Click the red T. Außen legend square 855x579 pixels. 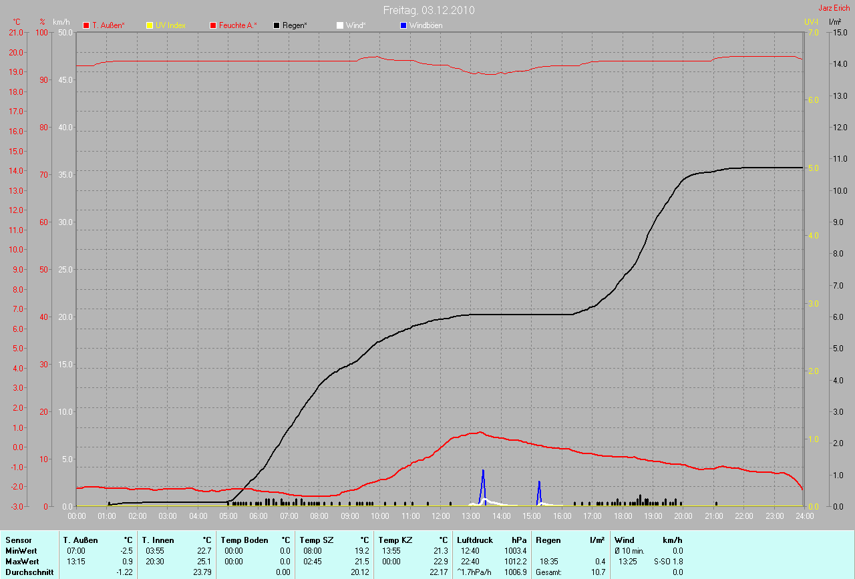[86, 25]
